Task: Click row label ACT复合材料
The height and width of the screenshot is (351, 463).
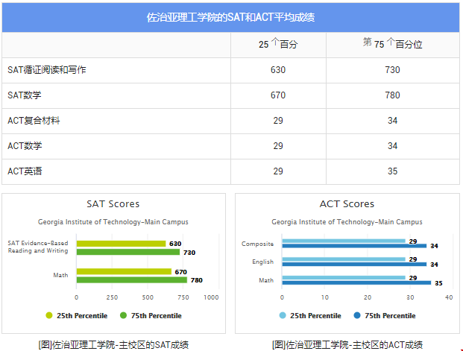Action: point(34,121)
